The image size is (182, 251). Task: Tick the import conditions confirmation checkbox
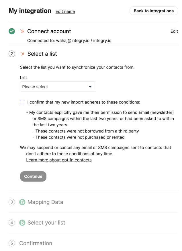click(22, 102)
